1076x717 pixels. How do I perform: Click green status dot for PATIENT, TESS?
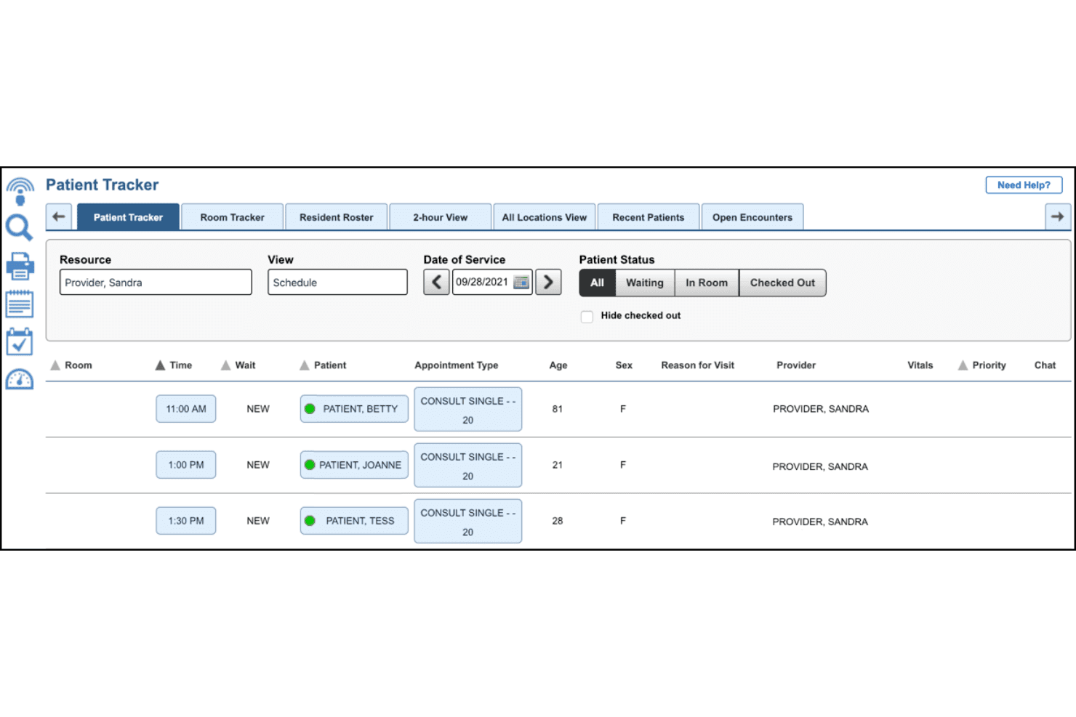(x=310, y=521)
